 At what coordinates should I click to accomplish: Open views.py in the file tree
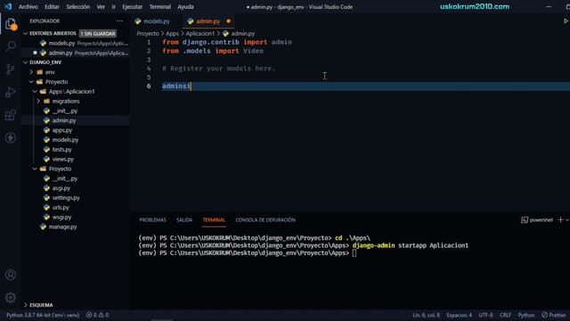point(63,159)
